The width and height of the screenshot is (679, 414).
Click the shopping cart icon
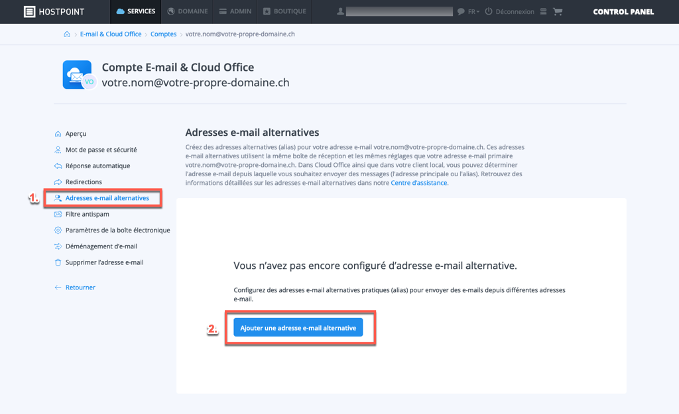(x=558, y=12)
